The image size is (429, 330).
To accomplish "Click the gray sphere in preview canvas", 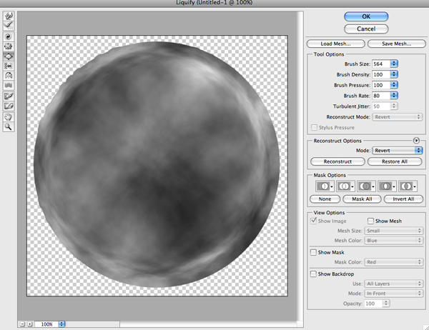I will (x=157, y=164).
